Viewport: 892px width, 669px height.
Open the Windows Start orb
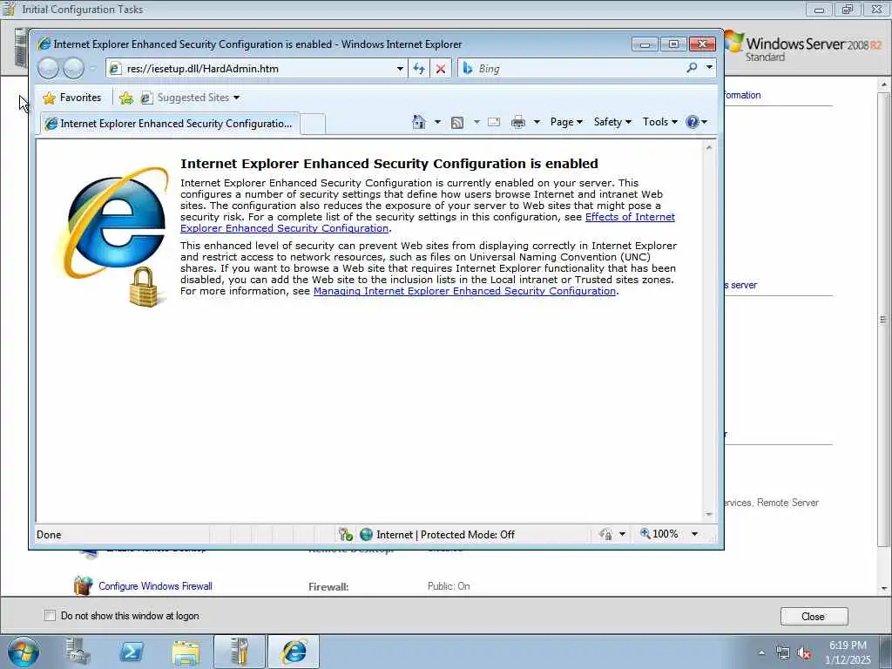point(24,652)
